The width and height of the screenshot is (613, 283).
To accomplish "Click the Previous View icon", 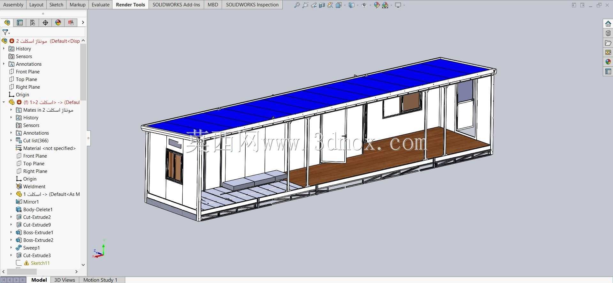I will pos(314,5).
